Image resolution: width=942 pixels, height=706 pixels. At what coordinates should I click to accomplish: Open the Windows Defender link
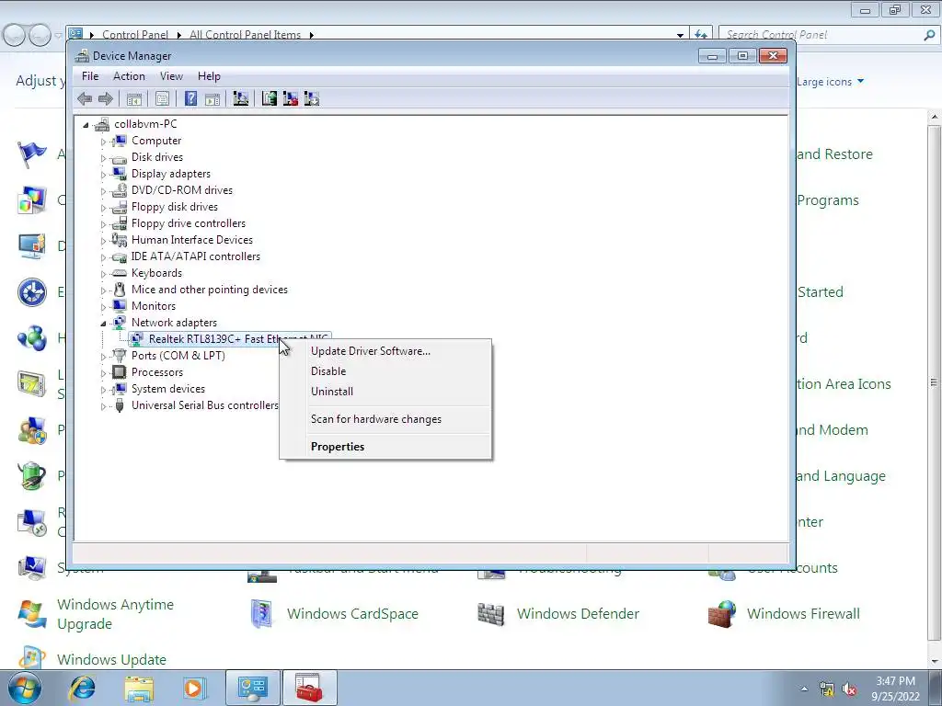click(578, 613)
